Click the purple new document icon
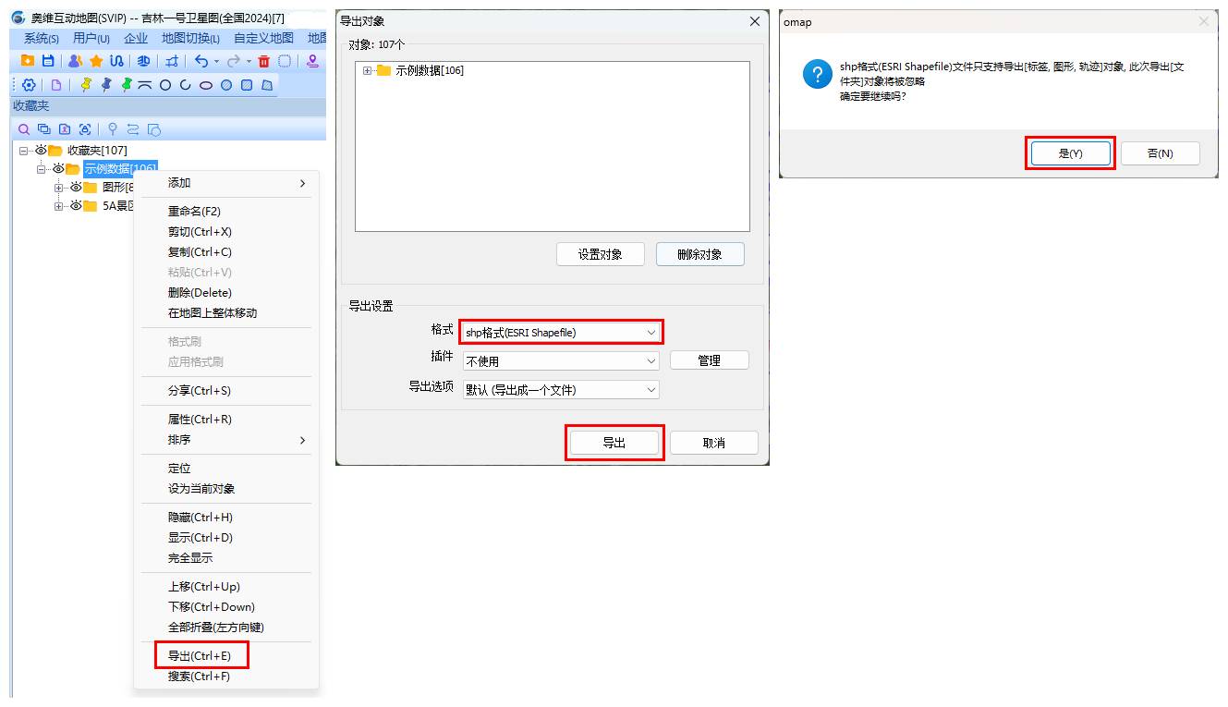This screenshot has width=1228, height=707. coord(56,85)
